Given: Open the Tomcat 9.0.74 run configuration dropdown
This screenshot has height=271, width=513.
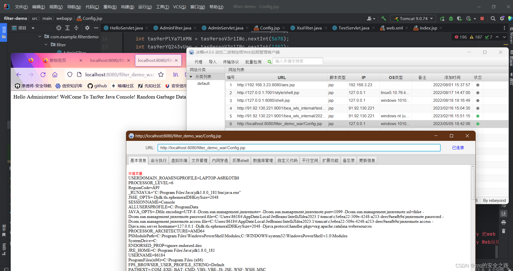Looking at the screenshot, I should pos(413,18).
